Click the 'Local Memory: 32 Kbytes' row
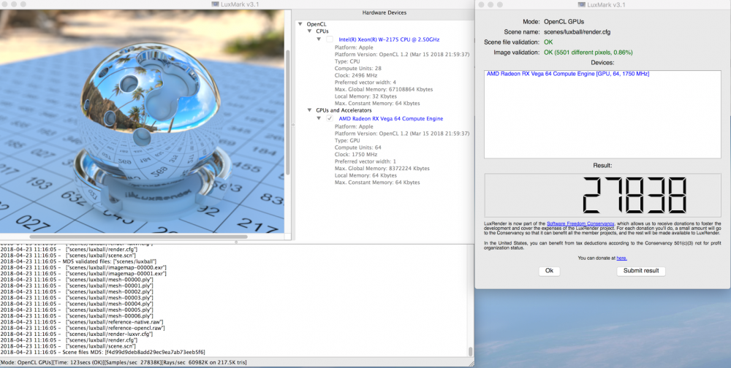The height and width of the screenshot is (368, 731). pos(365,96)
